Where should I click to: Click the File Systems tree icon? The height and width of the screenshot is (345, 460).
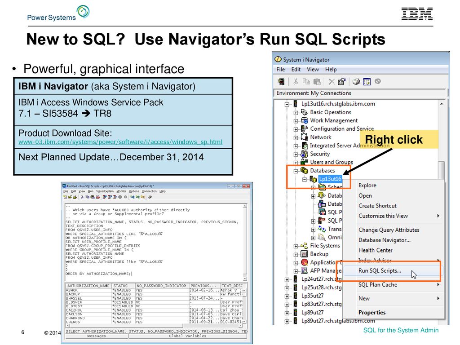(x=304, y=246)
